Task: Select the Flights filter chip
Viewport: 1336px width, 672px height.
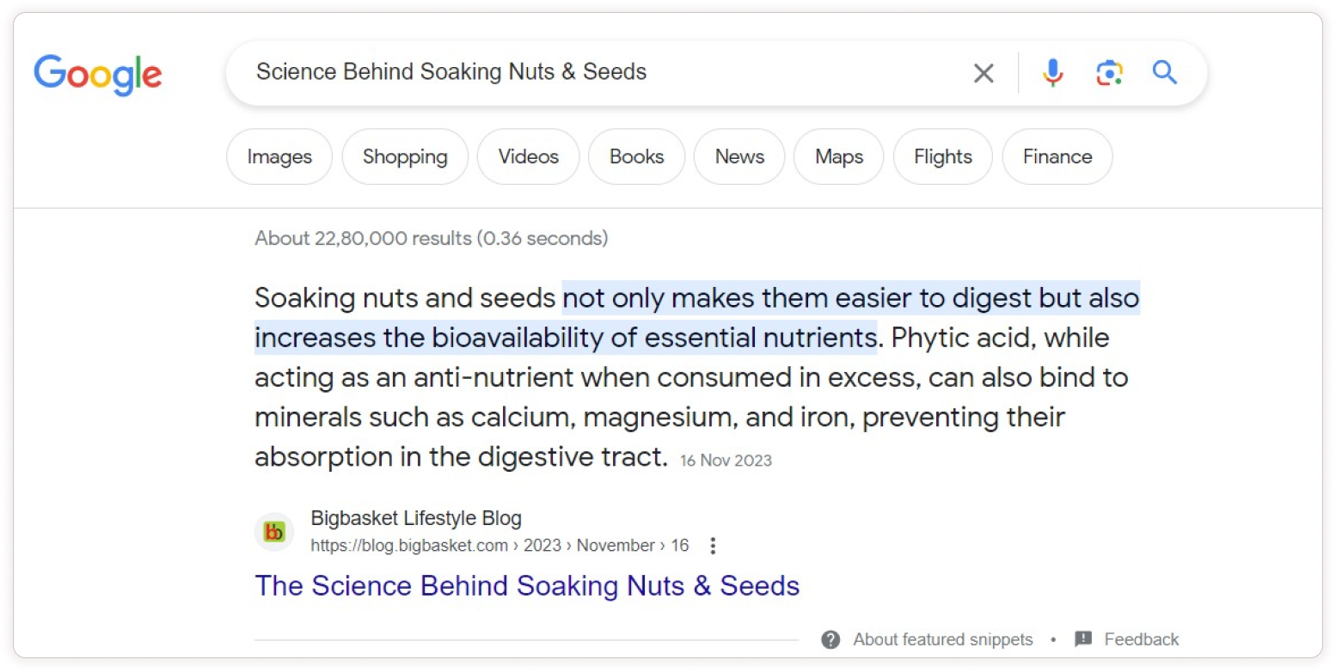Action: tap(942, 156)
